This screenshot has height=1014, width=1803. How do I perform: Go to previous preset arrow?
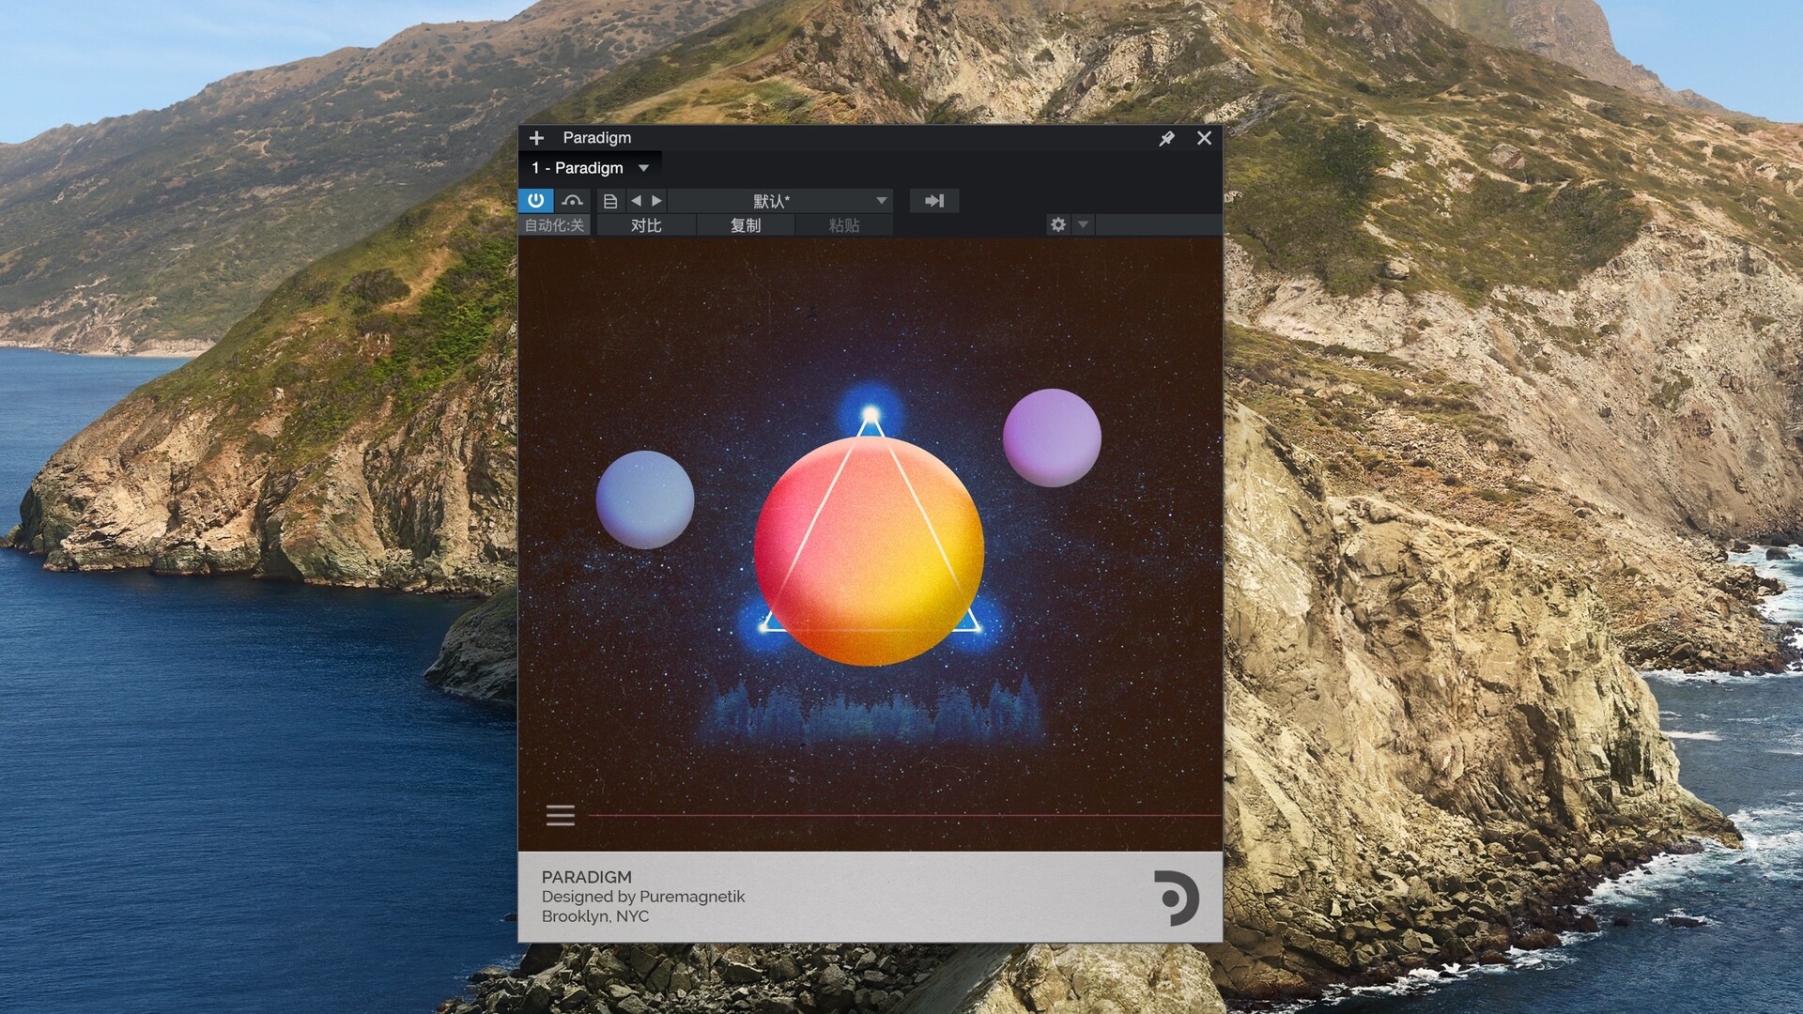[636, 201]
